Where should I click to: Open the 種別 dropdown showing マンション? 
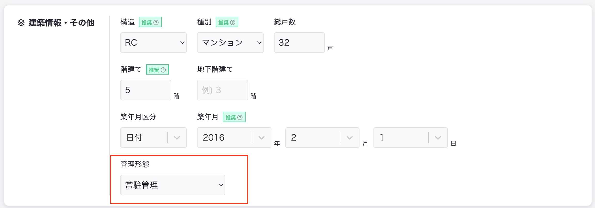pos(230,43)
